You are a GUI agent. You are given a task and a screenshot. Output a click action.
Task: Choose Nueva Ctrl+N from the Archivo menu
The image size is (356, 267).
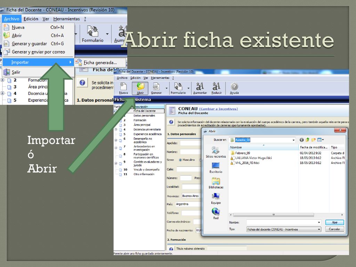click(38, 27)
